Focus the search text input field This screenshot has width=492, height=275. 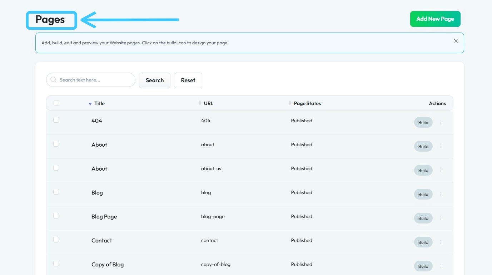95,80
